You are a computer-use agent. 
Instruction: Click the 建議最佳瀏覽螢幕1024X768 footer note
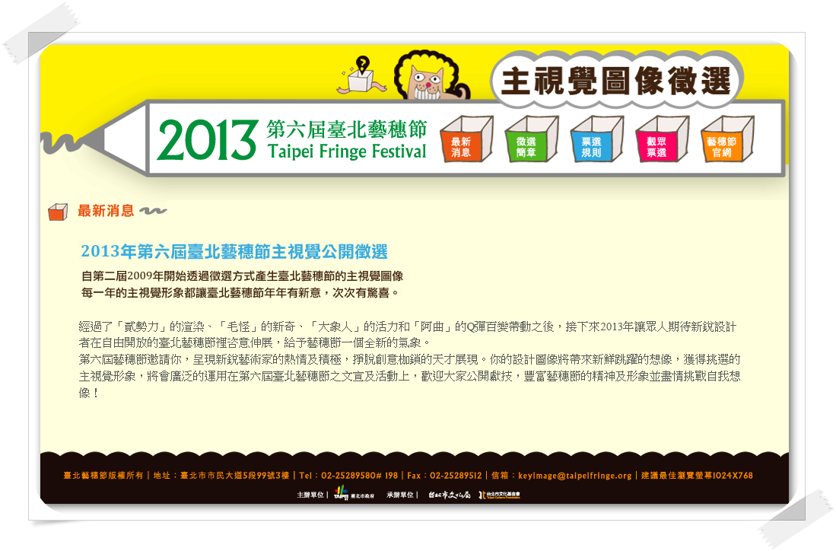(697, 475)
